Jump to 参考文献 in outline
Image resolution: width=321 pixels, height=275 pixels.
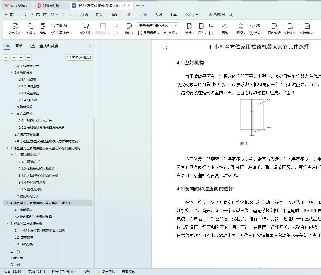point(17,258)
